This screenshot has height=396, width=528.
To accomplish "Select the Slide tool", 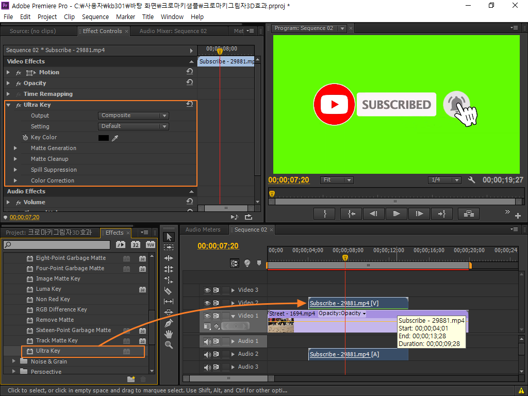I will point(169,312).
